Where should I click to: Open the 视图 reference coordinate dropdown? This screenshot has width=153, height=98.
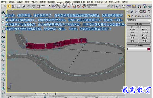click(46, 6)
